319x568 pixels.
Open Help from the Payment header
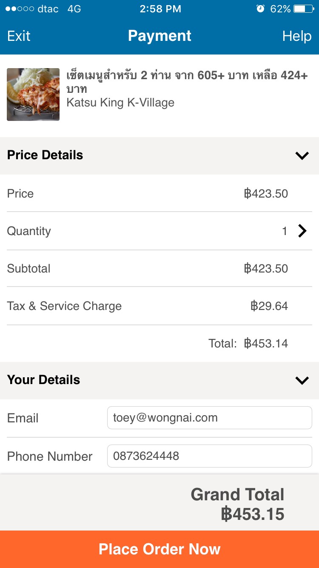coord(297,36)
